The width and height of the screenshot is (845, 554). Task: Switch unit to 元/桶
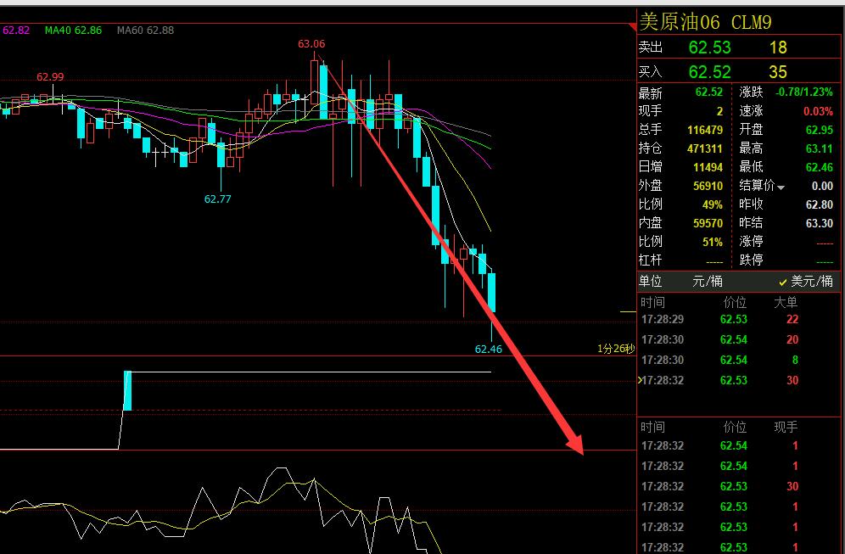point(708,282)
